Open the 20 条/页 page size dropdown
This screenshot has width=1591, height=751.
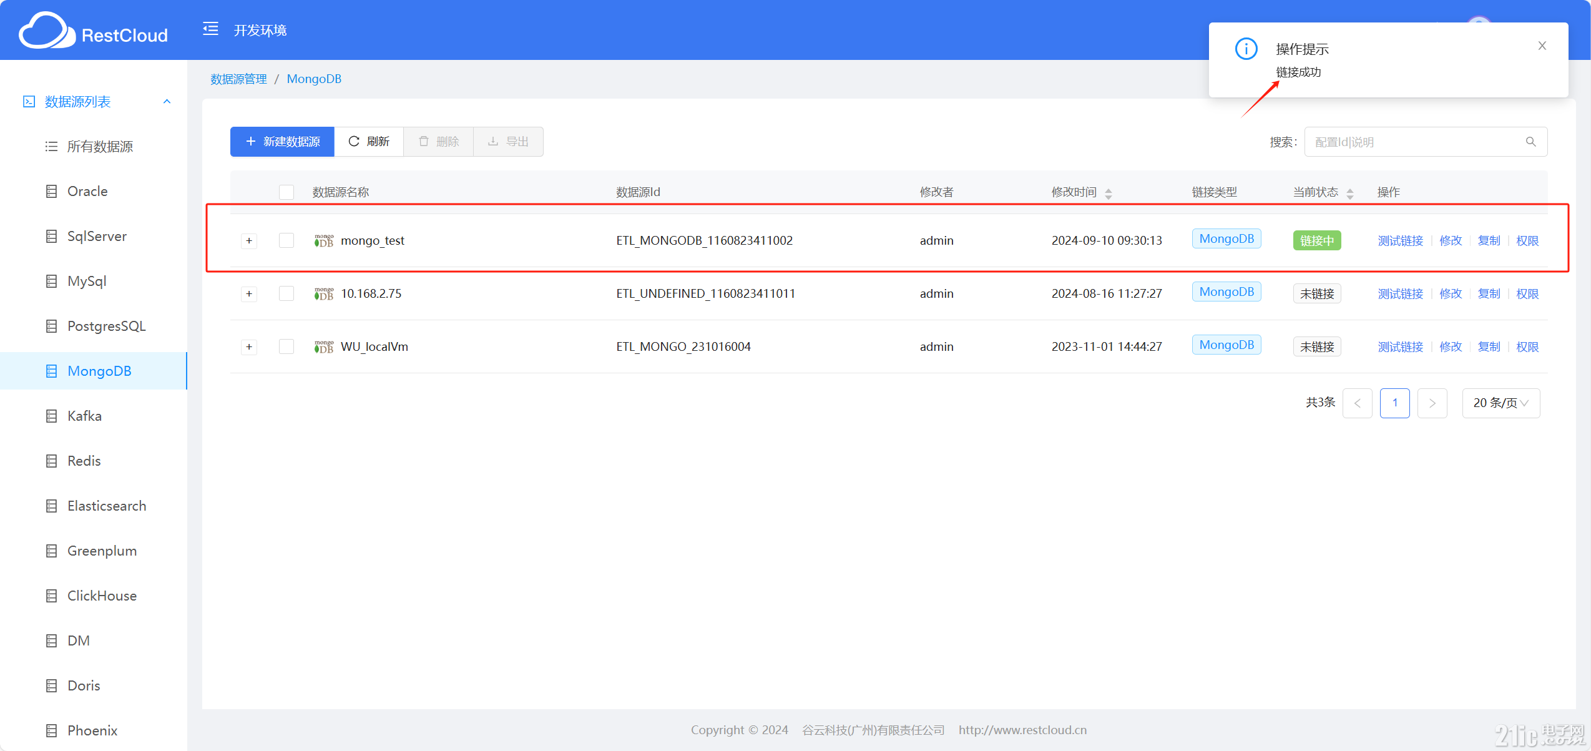[x=1500, y=403]
